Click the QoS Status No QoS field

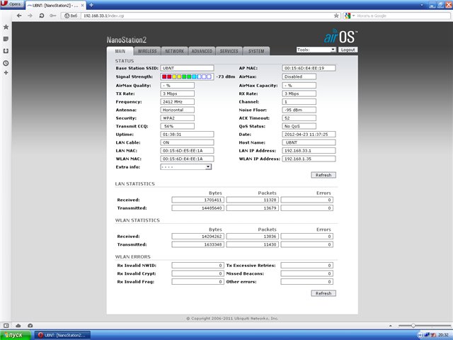pos(299,126)
